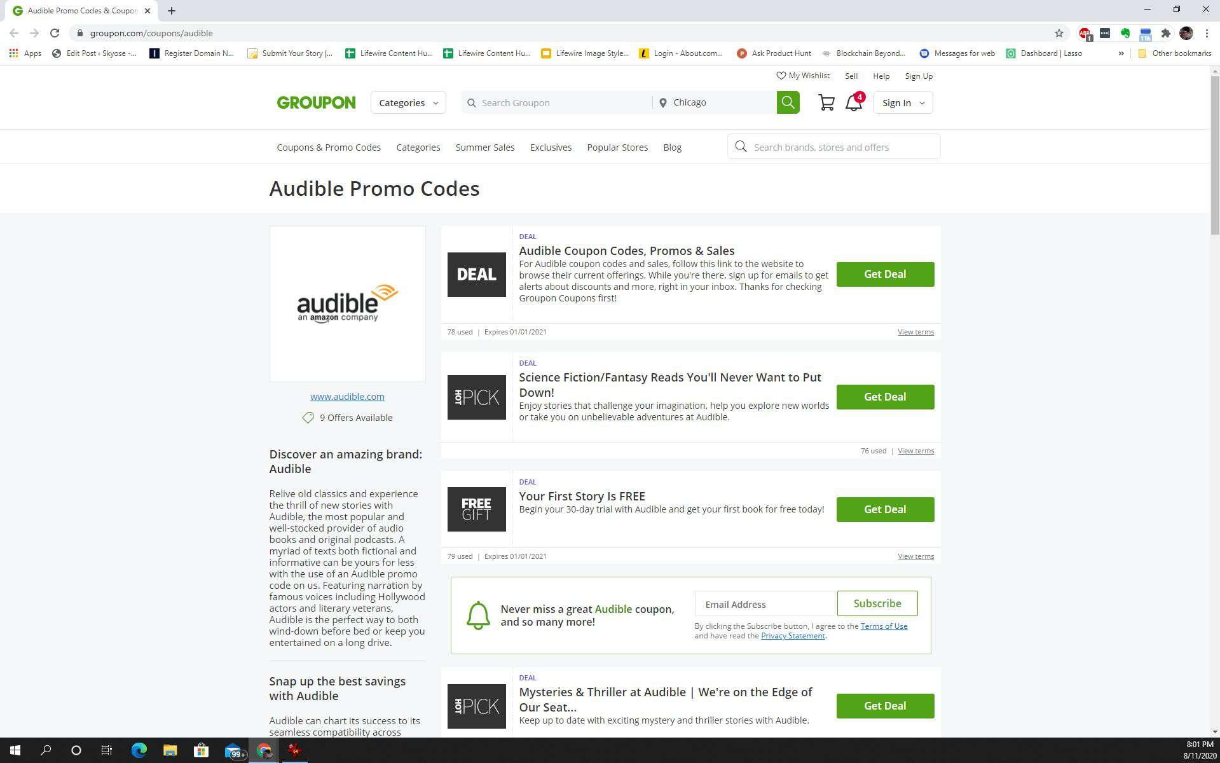Open the Dashboard | Lasso bookmark
Image resolution: width=1220 pixels, height=763 pixels.
tap(1044, 53)
